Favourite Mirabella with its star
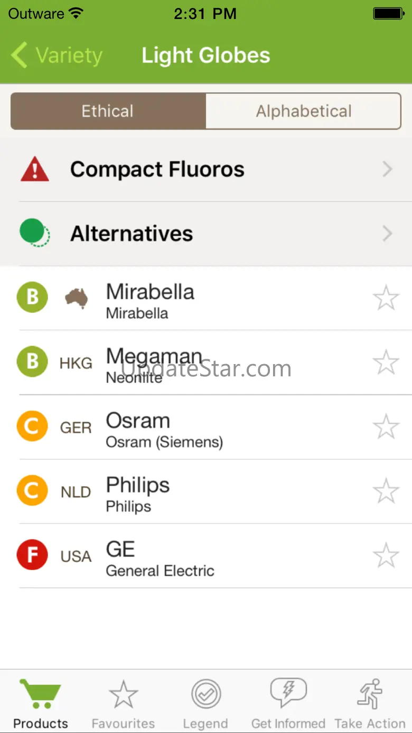The width and height of the screenshot is (412, 733). pyautogui.click(x=386, y=298)
